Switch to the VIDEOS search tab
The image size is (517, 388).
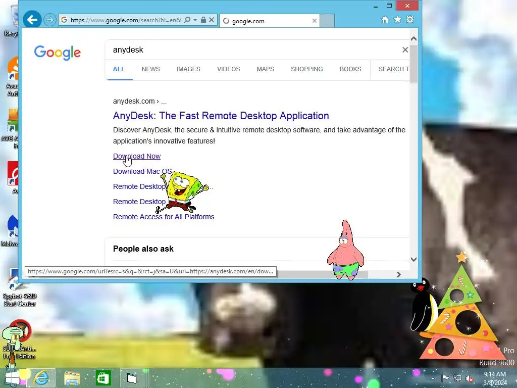(229, 69)
